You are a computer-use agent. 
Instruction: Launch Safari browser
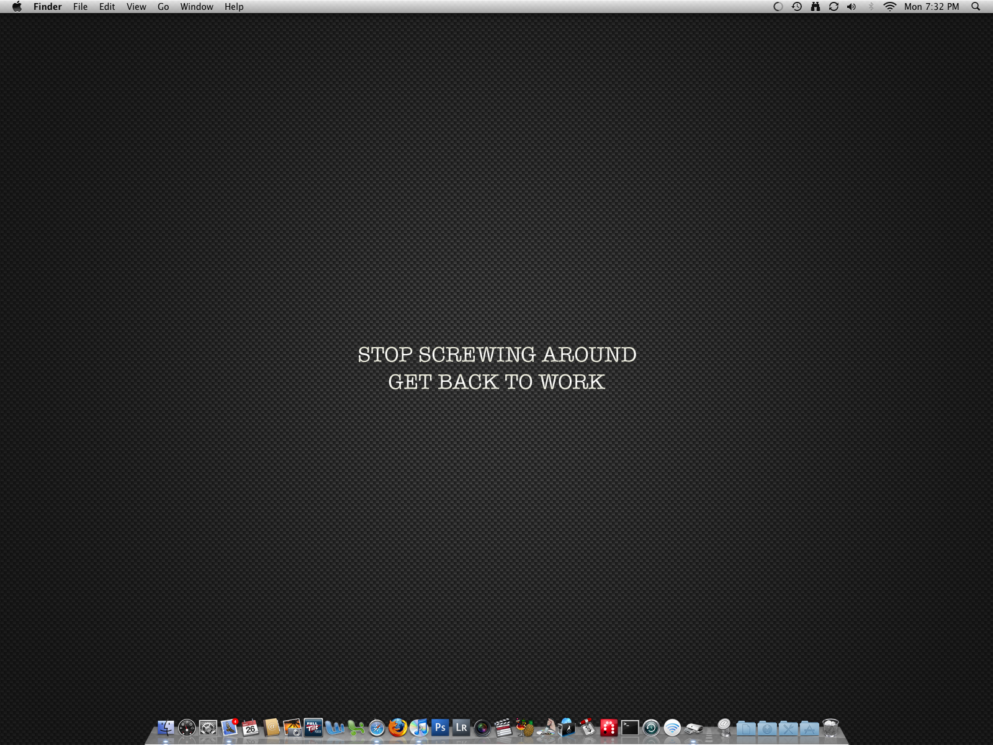[377, 728]
